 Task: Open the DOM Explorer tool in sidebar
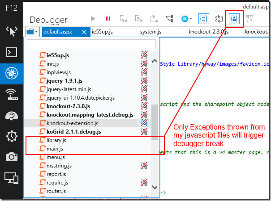pos(11,30)
